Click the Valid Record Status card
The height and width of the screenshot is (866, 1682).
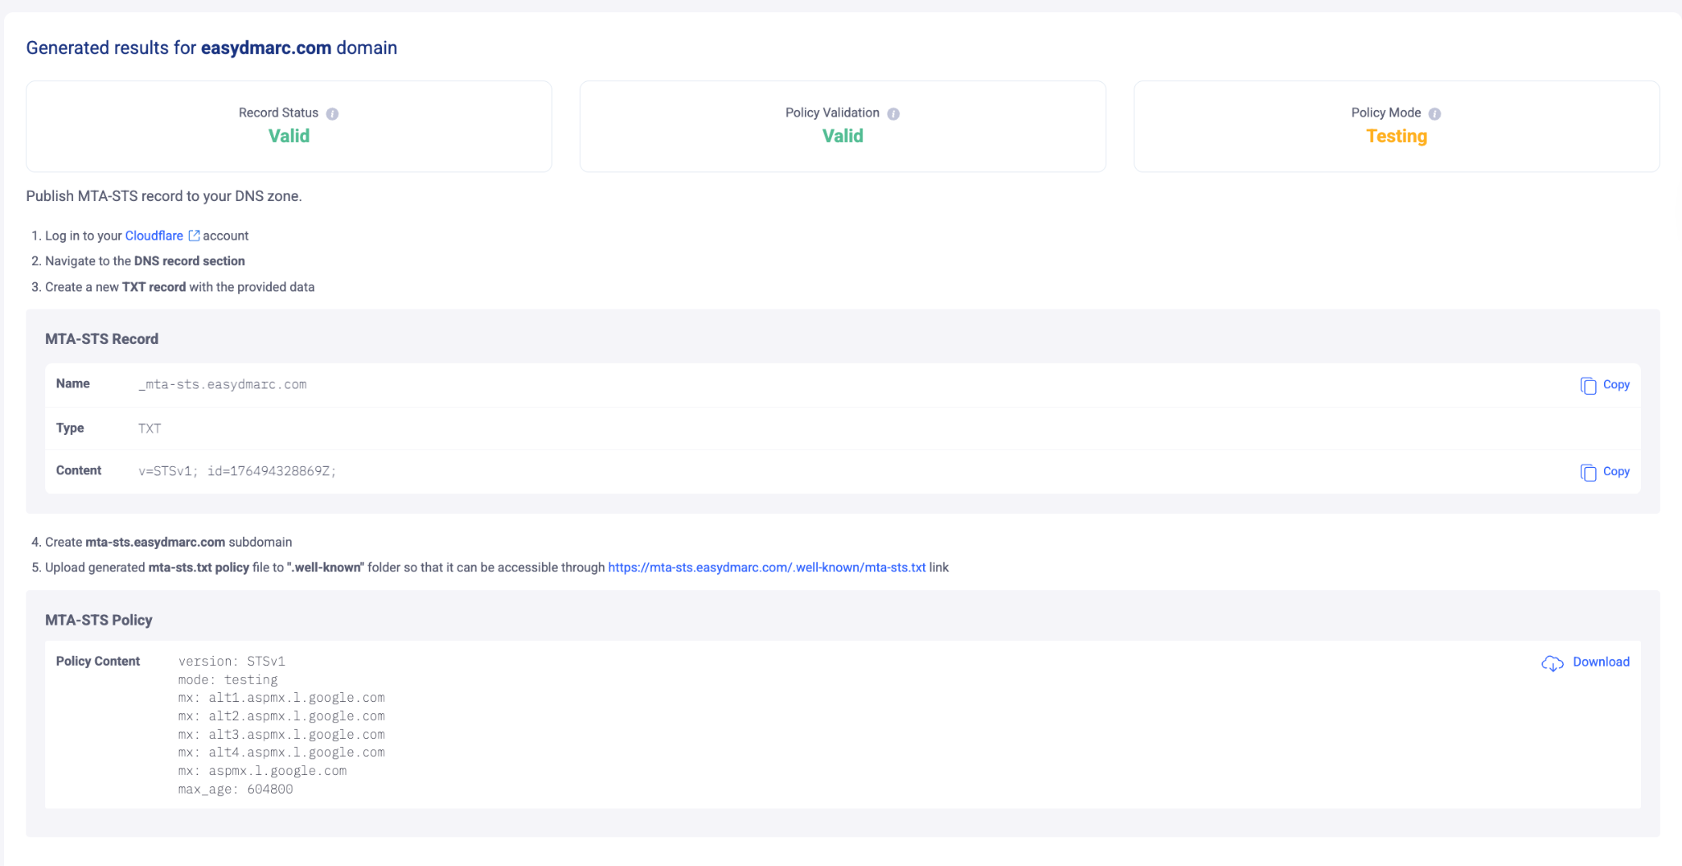click(x=289, y=126)
